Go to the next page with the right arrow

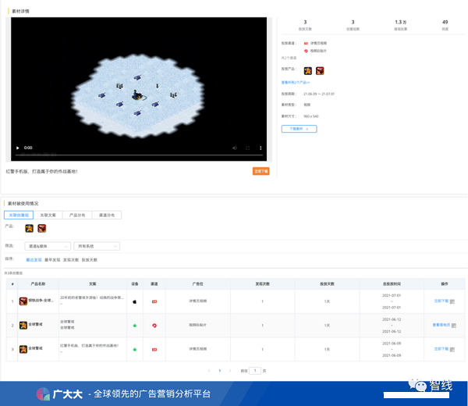pos(230,371)
